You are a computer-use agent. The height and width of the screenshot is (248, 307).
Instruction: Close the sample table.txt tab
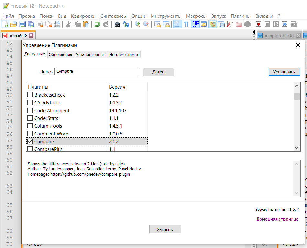298,35
